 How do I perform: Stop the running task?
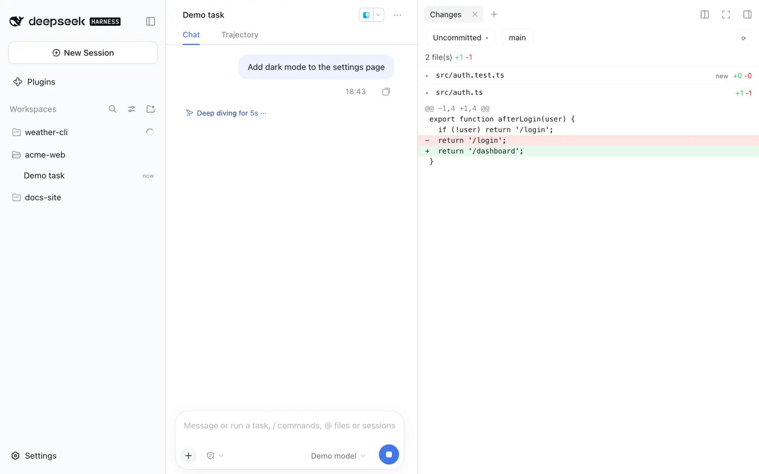point(389,455)
